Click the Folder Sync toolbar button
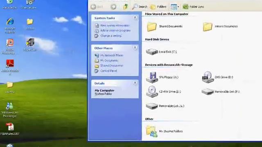Viewport: 262px width, 147px height. [x=193, y=7]
